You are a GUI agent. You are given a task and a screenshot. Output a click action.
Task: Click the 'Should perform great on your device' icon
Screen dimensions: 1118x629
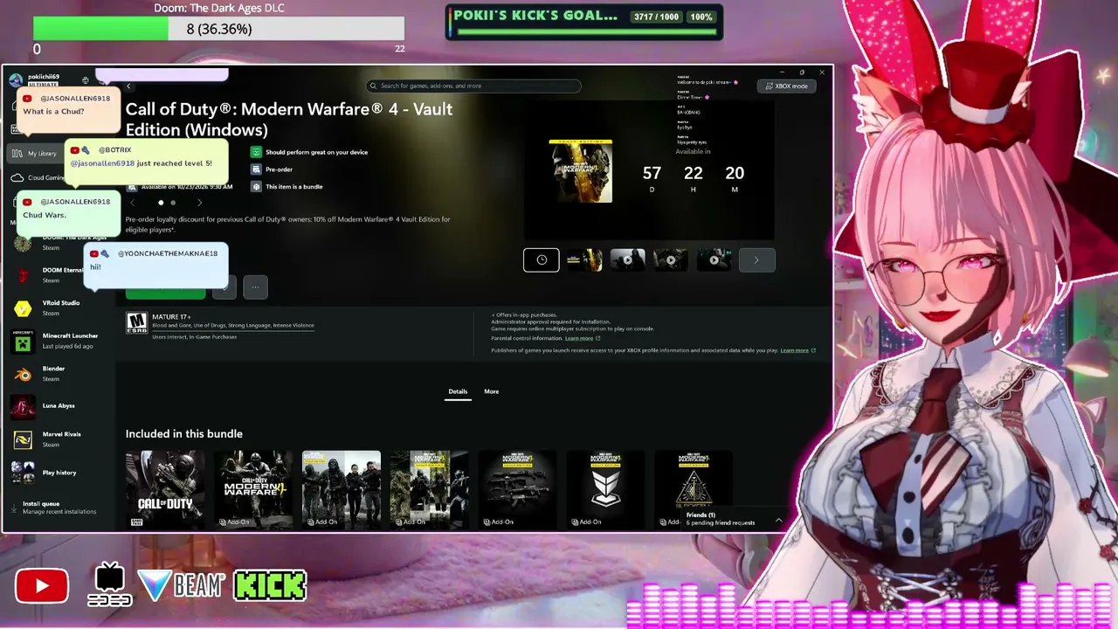pyautogui.click(x=256, y=152)
